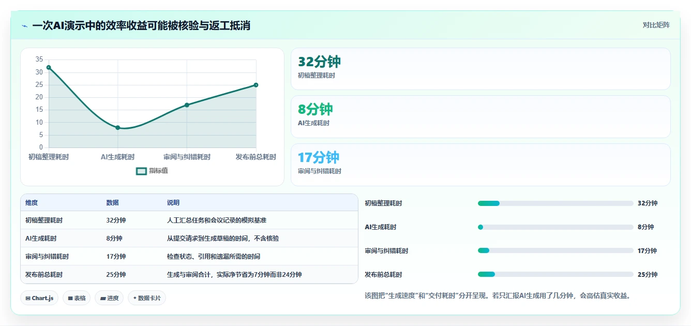
Task: Click the 17分钟 value in the third card
Action: point(319,157)
